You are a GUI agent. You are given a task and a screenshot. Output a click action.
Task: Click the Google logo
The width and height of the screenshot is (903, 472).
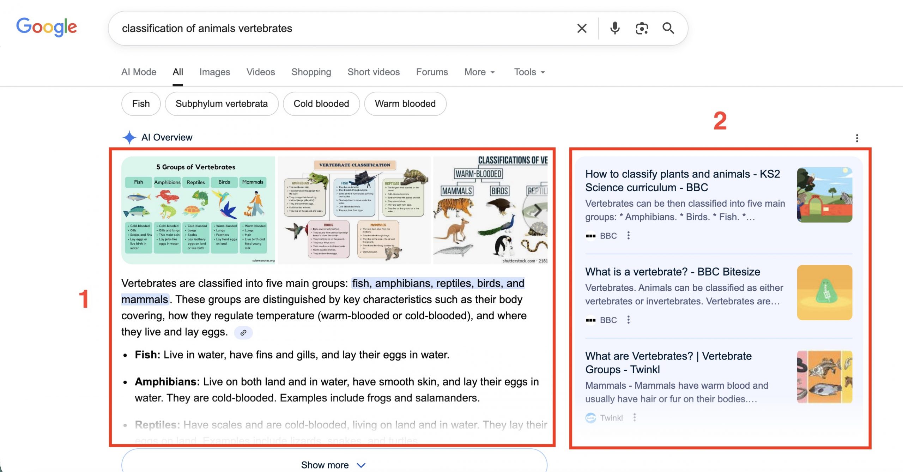pyautogui.click(x=47, y=27)
